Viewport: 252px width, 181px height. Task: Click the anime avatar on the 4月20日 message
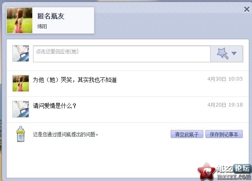pos(21,109)
